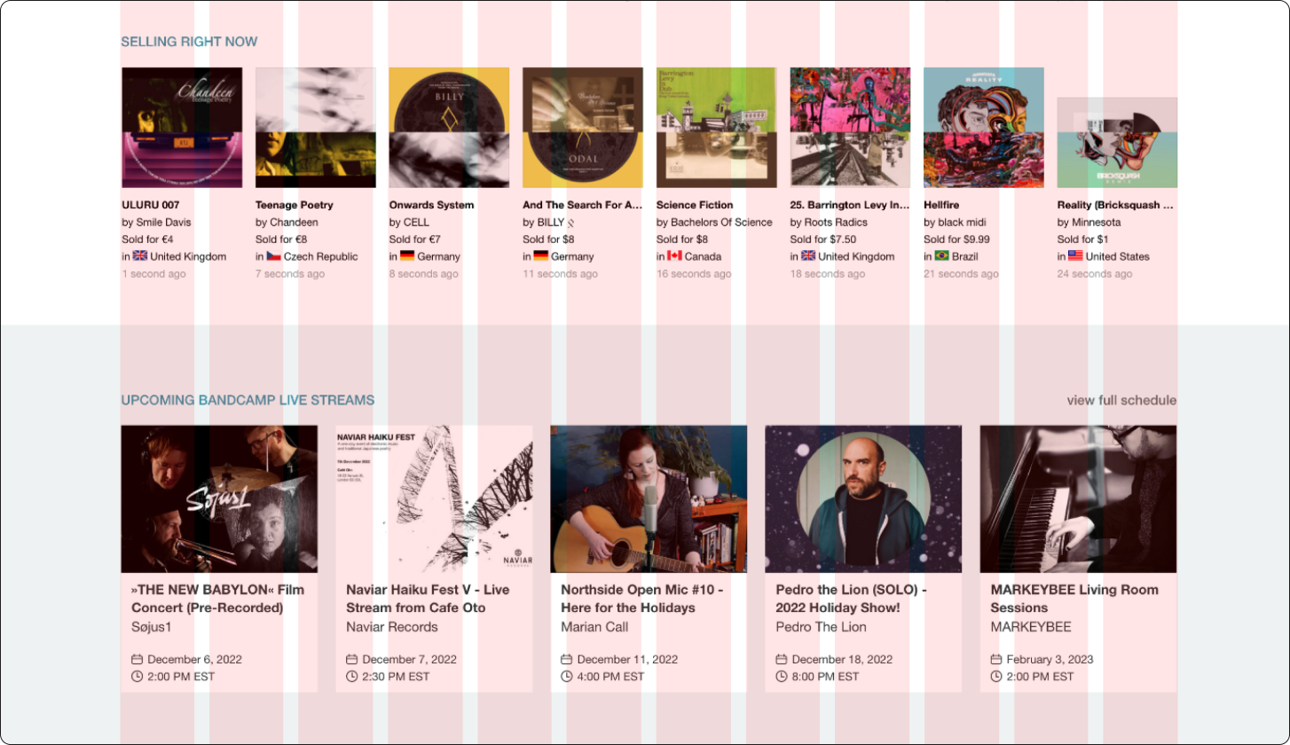
Task: Open the Pedro the Lion live stream image
Action: [863, 498]
